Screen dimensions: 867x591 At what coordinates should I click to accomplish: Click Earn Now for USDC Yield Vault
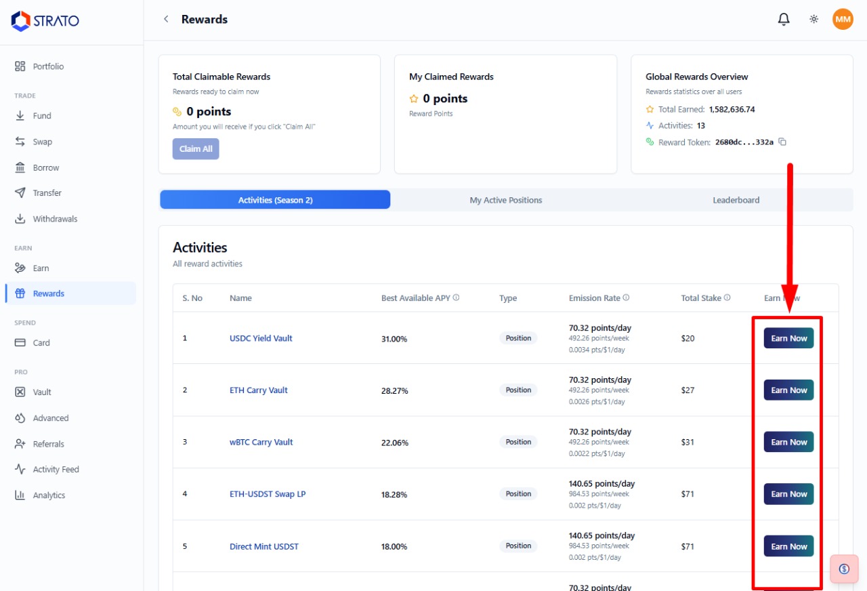coord(789,338)
